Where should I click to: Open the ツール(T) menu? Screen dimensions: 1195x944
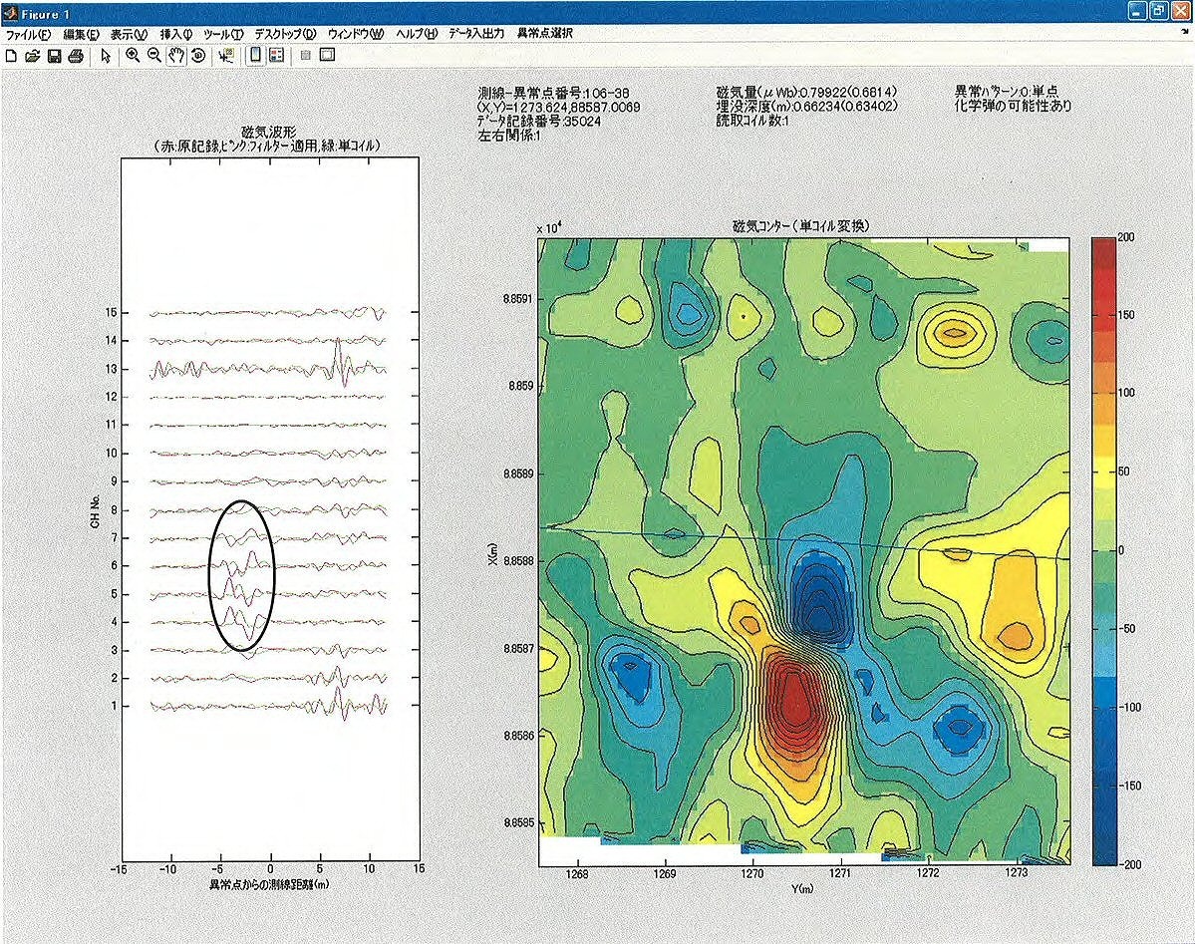pos(223,33)
